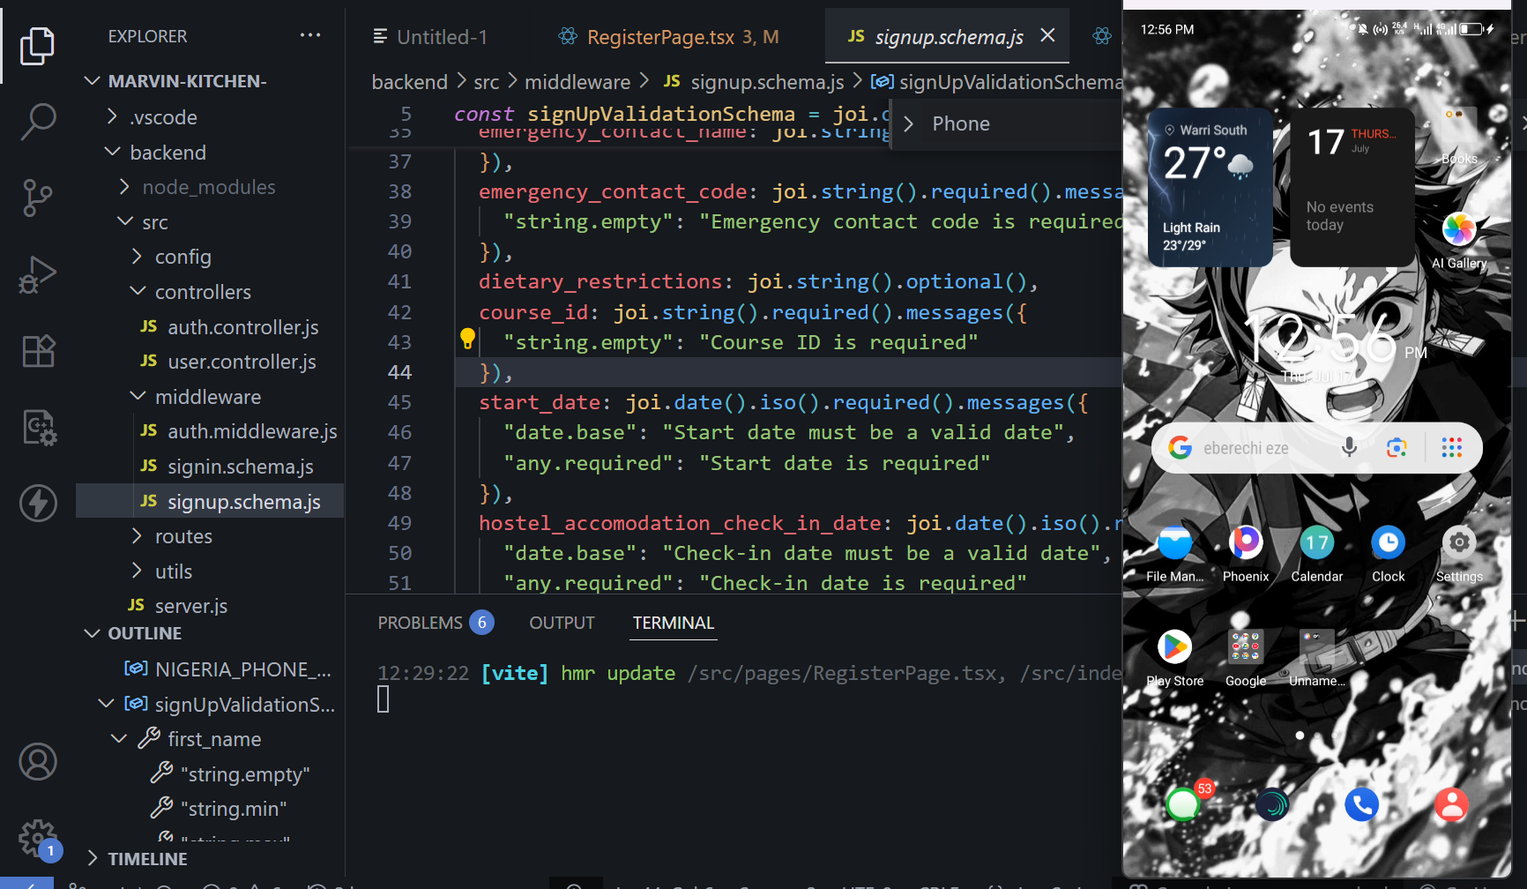
Task: Click the Accounts icon in activity bar
Action: click(37, 762)
